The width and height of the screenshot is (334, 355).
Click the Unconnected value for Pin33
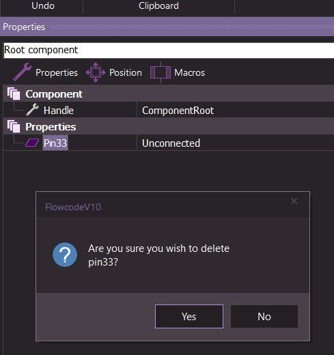[171, 143]
